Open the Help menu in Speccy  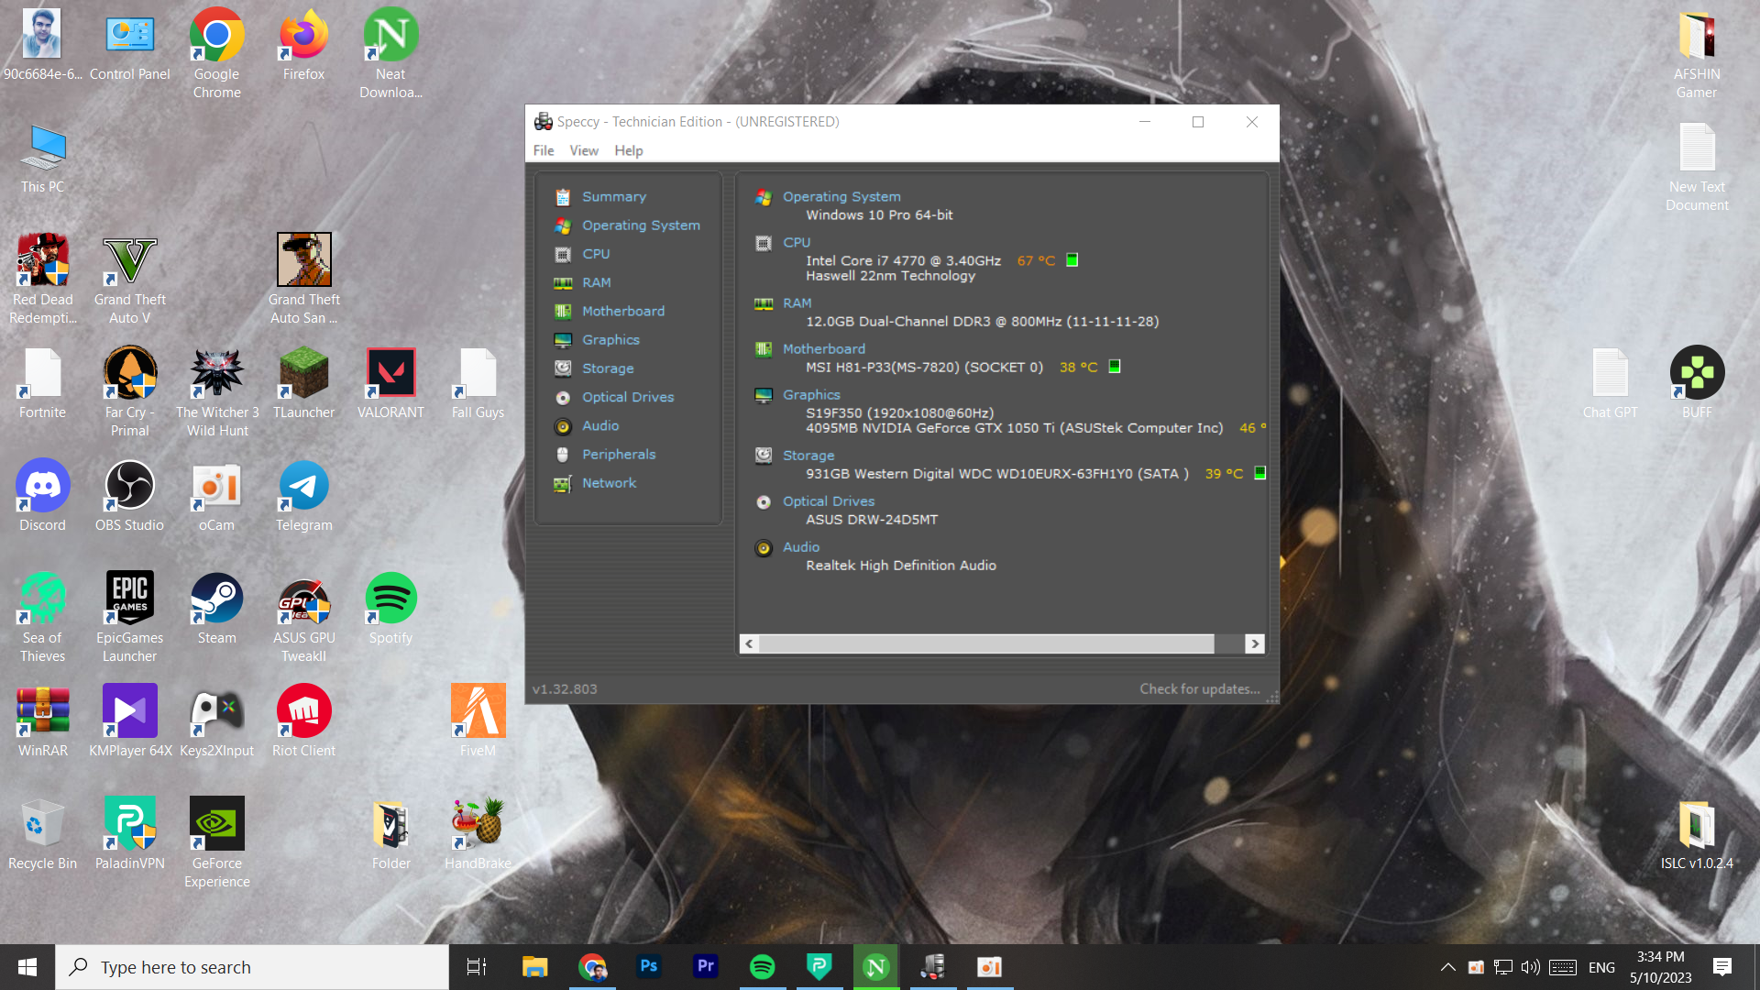(629, 150)
